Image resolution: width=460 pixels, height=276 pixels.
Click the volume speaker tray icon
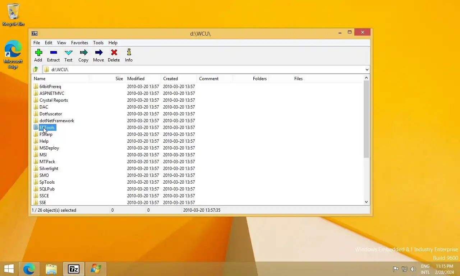click(x=413, y=269)
